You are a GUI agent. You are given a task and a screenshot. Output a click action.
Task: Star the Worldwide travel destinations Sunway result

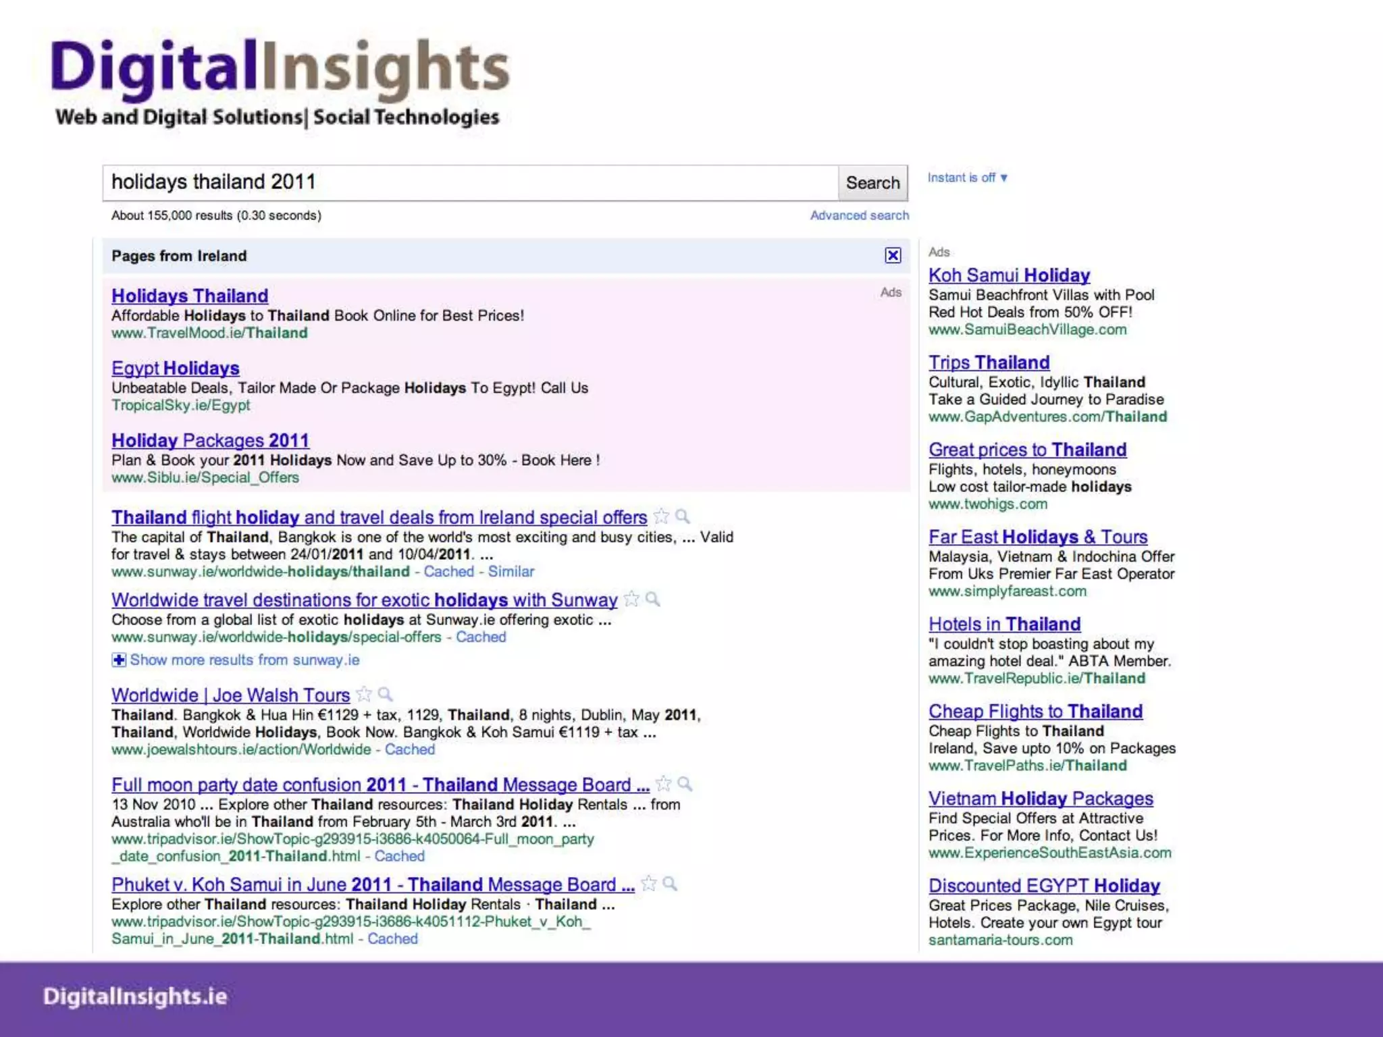pos(631,599)
